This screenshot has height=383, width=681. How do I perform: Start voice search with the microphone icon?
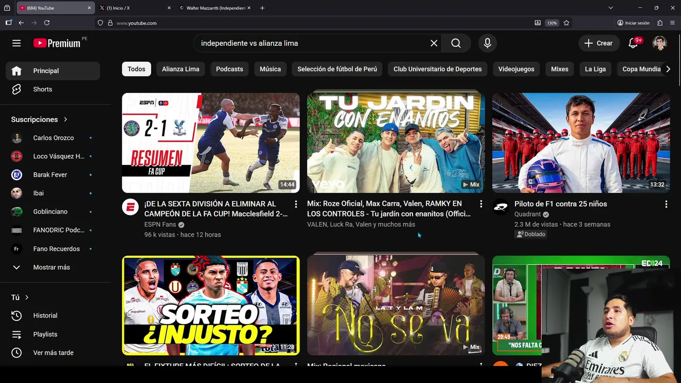click(x=487, y=43)
